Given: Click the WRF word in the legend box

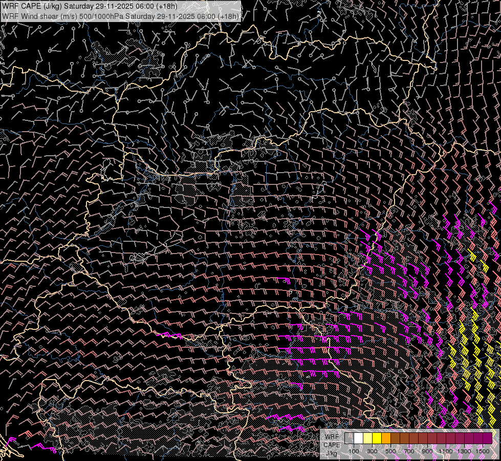Looking at the screenshot, I should (x=332, y=437).
